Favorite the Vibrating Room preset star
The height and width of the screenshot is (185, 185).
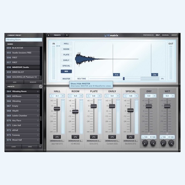pos(38,91)
